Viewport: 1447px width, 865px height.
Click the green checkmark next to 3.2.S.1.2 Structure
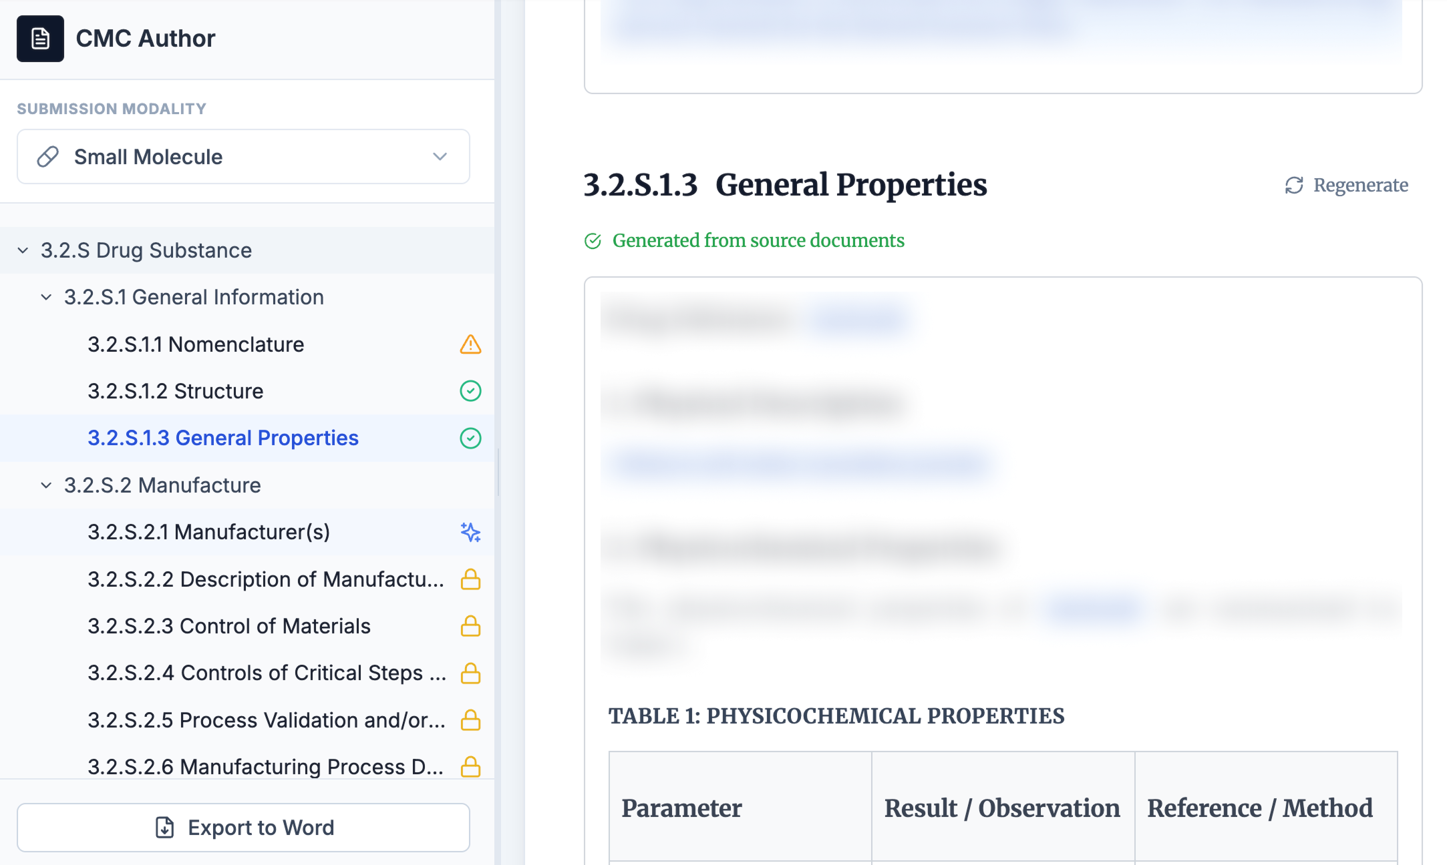tap(471, 391)
